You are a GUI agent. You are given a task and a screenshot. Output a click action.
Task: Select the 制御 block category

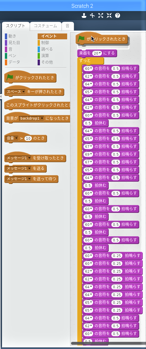[x=45, y=43]
